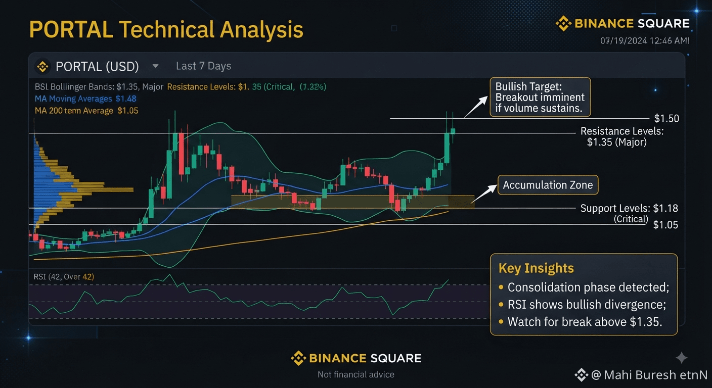Click the (Critical) label under Support Levels
Viewport: 712px width, 388px height.
pos(631,219)
